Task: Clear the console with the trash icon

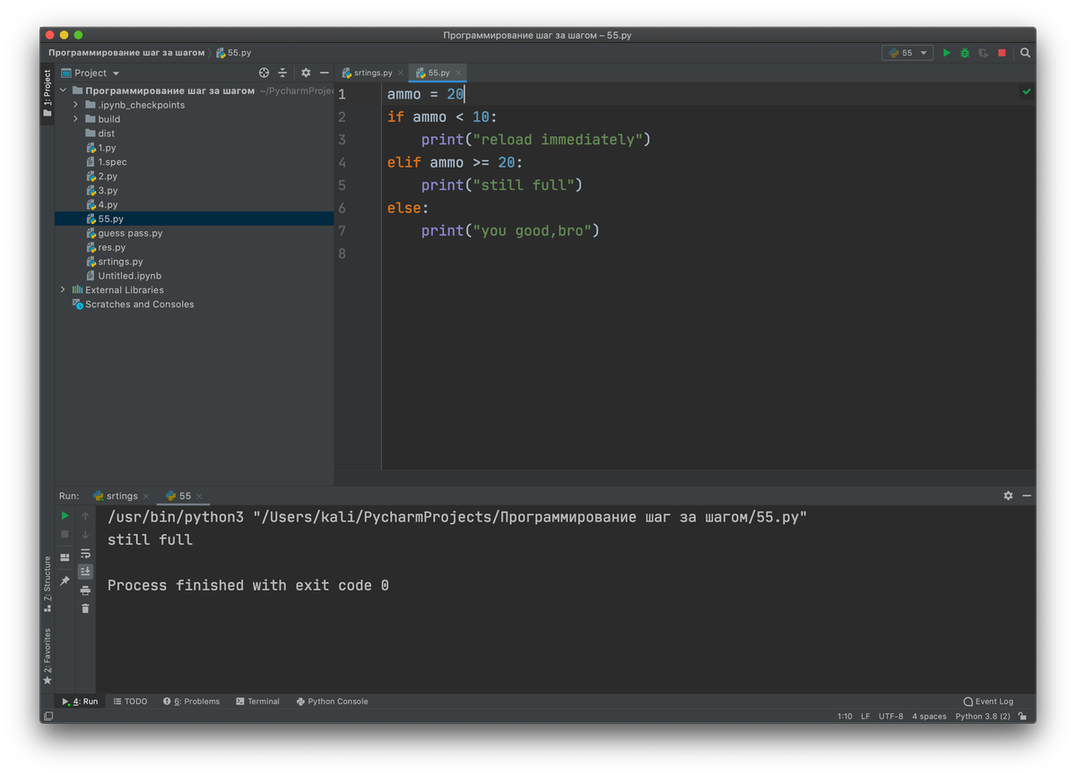Action: point(85,608)
